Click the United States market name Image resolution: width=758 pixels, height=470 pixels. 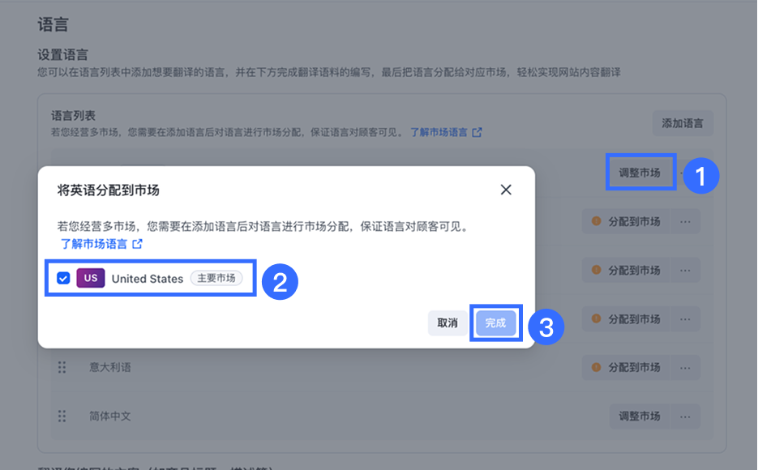click(148, 279)
